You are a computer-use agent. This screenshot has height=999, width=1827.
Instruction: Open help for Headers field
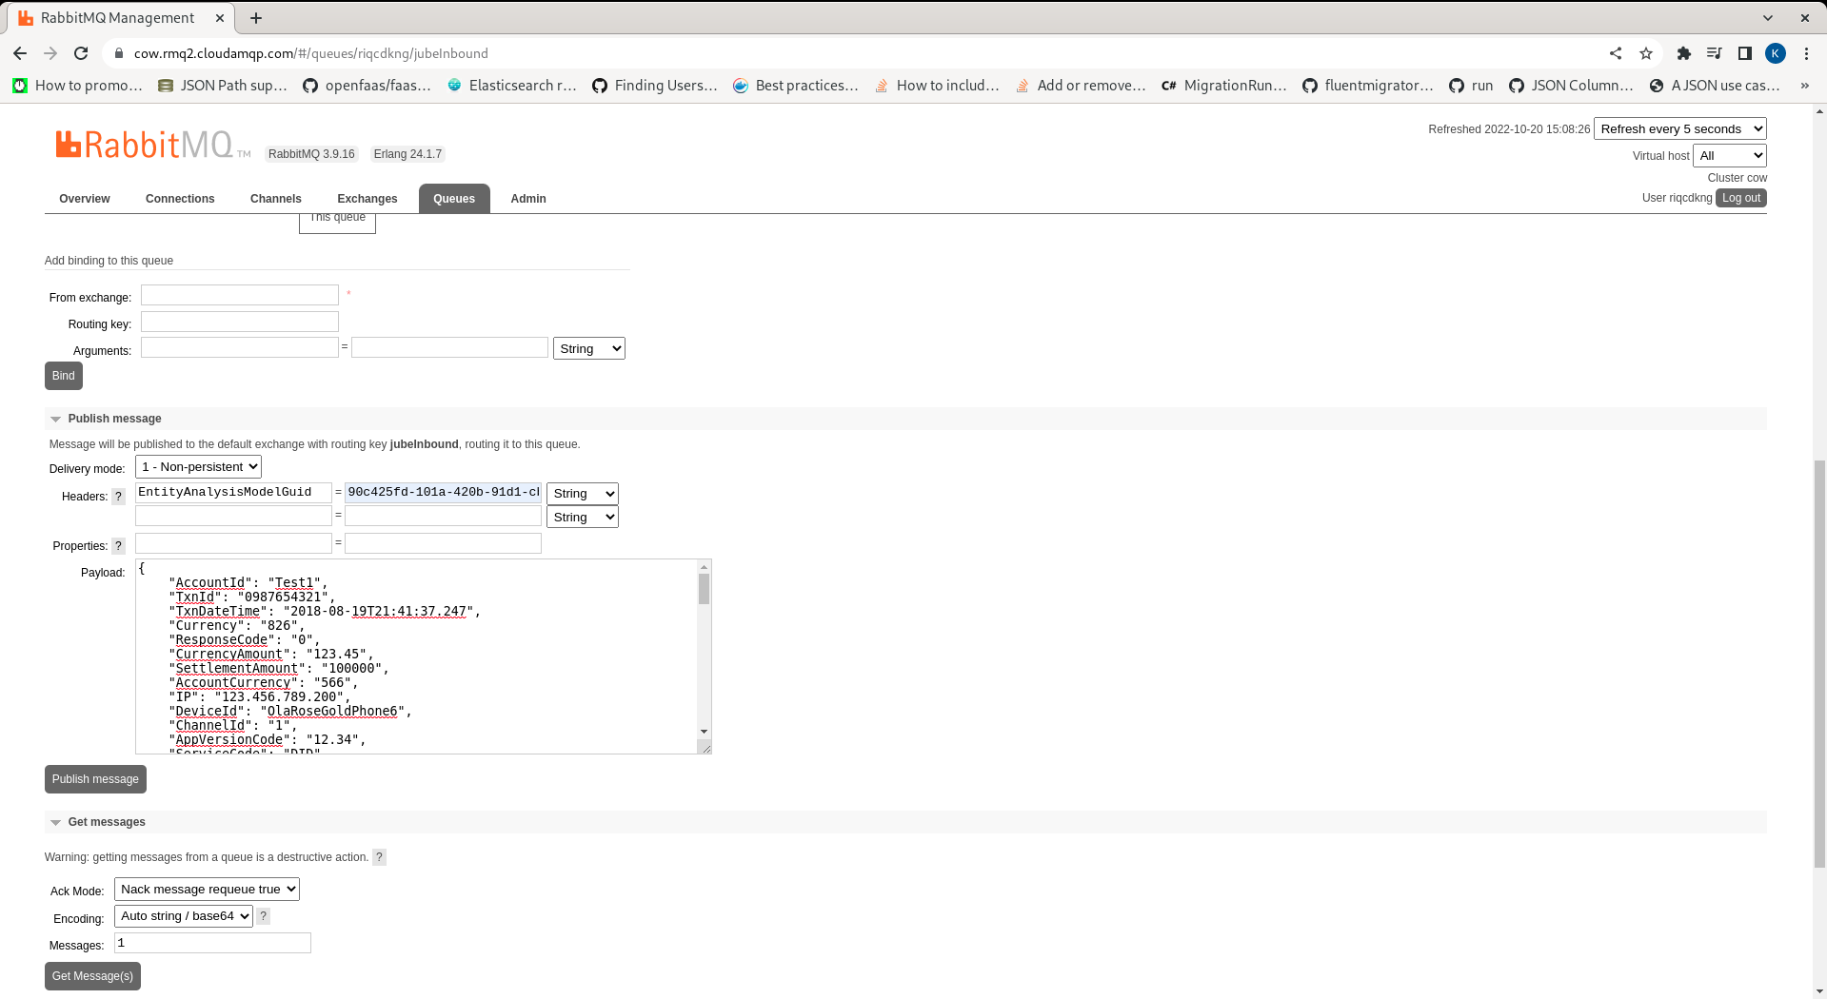(118, 497)
